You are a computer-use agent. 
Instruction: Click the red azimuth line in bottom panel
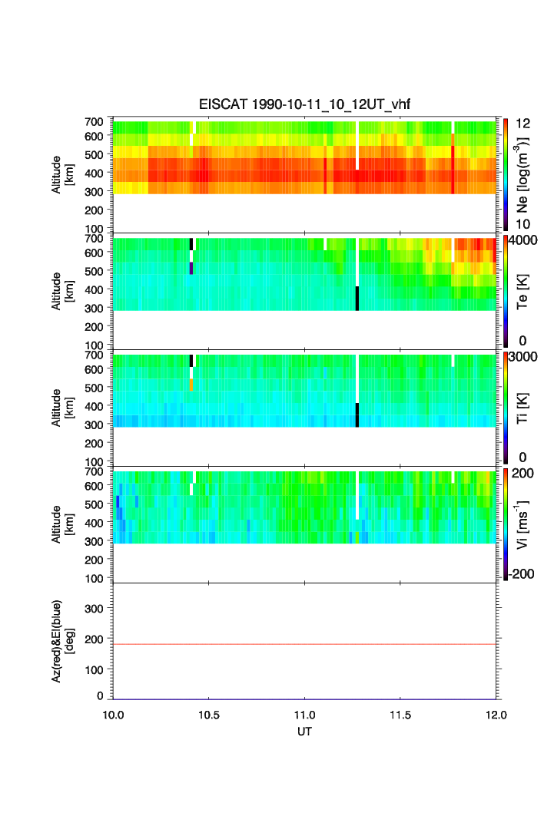pyautogui.click(x=304, y=644)
